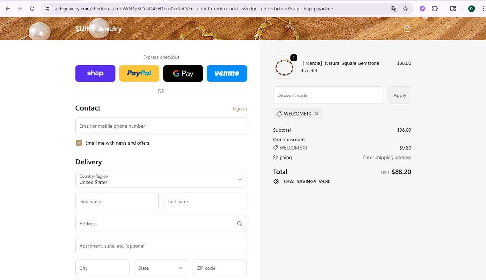Remove the WELCOME10 discount code
The width and height of the screenshot is (486, 280).
(317, 114)
